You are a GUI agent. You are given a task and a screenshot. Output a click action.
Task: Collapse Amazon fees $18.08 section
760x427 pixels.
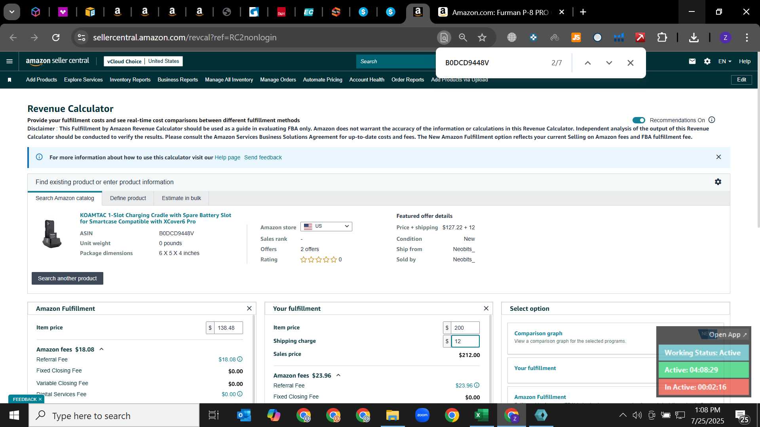pyautogui.click(x=101, y=349)
